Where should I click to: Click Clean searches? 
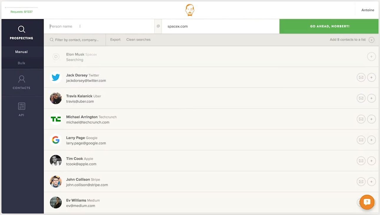click(138, 40)
